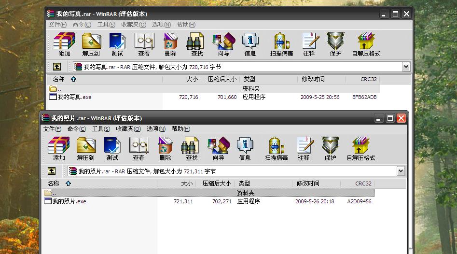Expand address dropdown in 我的写真.rar window
The width and height of the screenshot is (457, 254).
406,67
